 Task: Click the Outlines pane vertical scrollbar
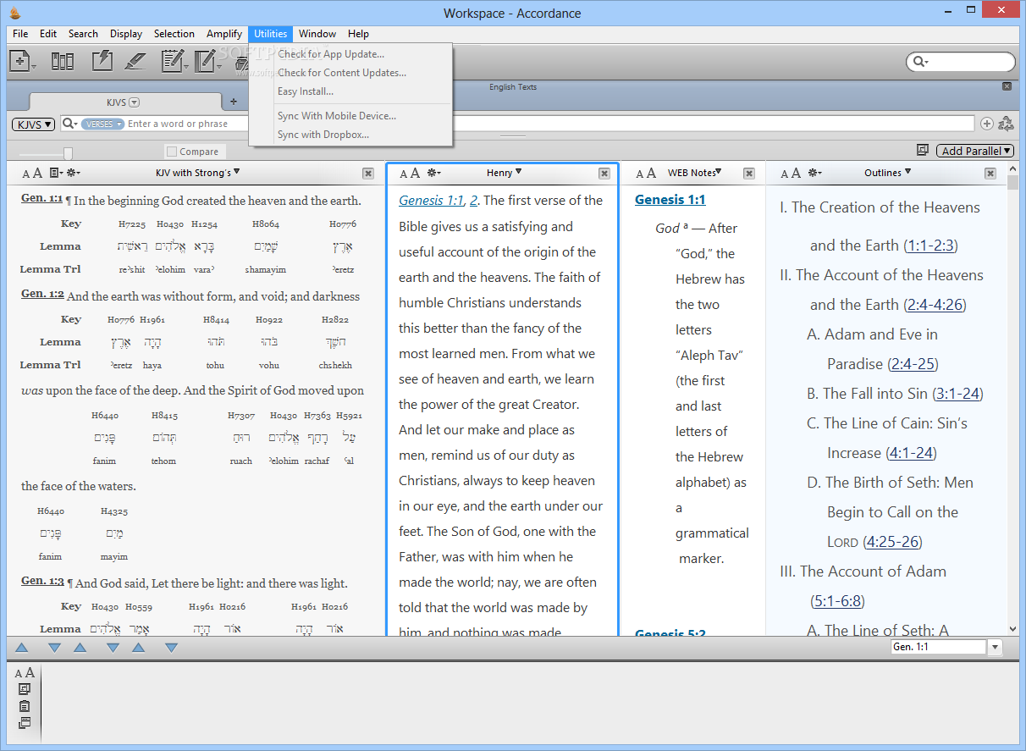pos(1013,398)
